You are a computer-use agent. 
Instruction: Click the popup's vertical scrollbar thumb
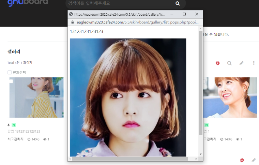200,82
